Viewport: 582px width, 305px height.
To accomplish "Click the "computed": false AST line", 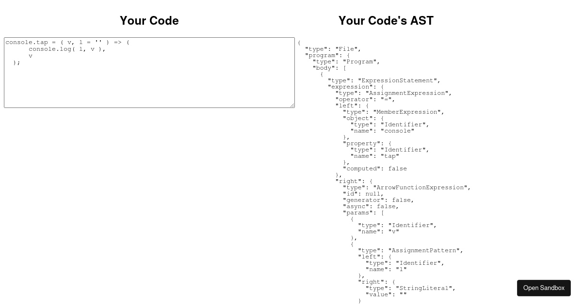I will click(x=375, y=168).
